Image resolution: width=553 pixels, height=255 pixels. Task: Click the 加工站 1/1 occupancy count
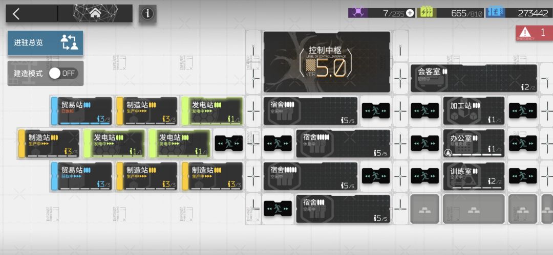495,120
